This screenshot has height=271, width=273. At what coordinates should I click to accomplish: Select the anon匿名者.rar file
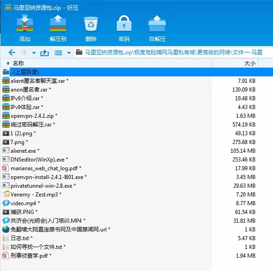point(31,90)
